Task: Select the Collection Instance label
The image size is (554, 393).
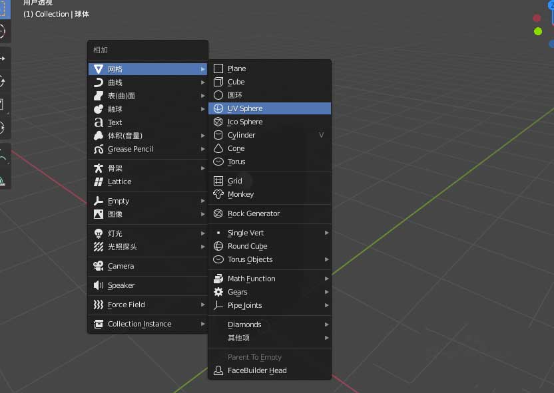Action: click(140, 324)
